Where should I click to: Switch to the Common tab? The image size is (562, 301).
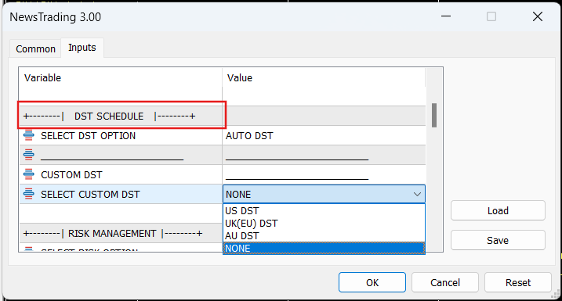coord(35,48)
